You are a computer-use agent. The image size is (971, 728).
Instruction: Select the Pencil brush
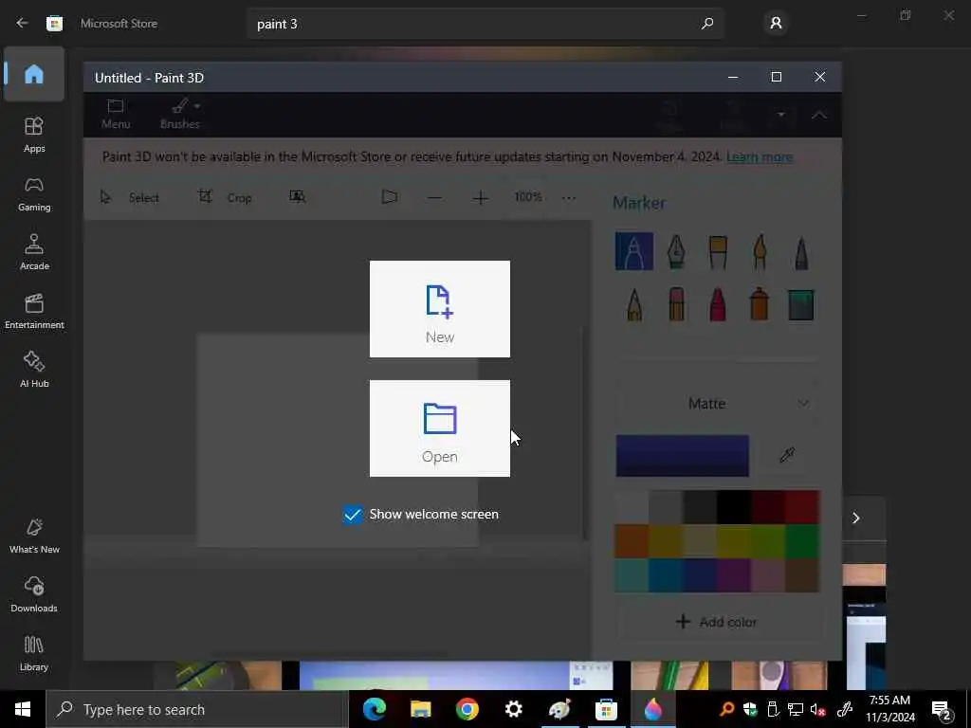(634, 304)
